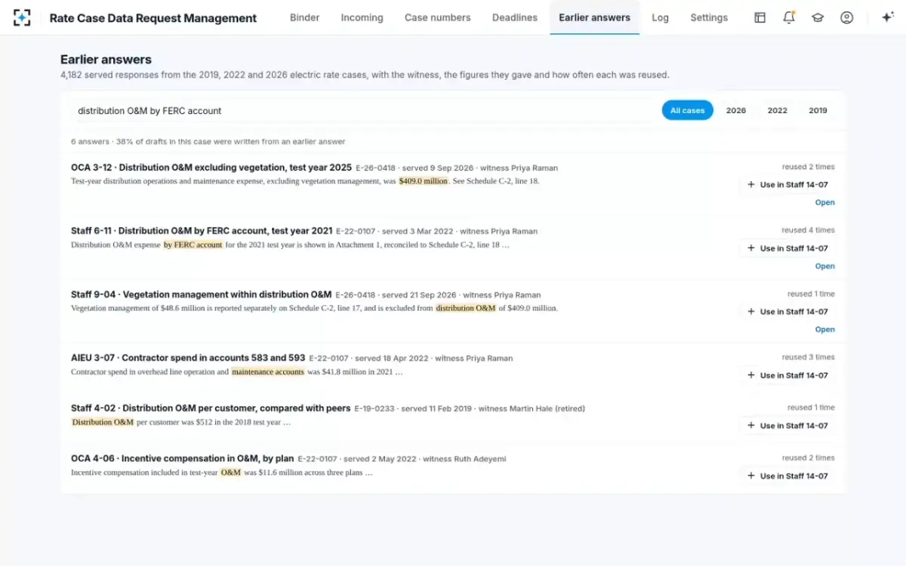Click the highlighted 'by FERC account' snippet
Image resolution: width=906 pixels, height=566 pixels.
tap(193, 245)
